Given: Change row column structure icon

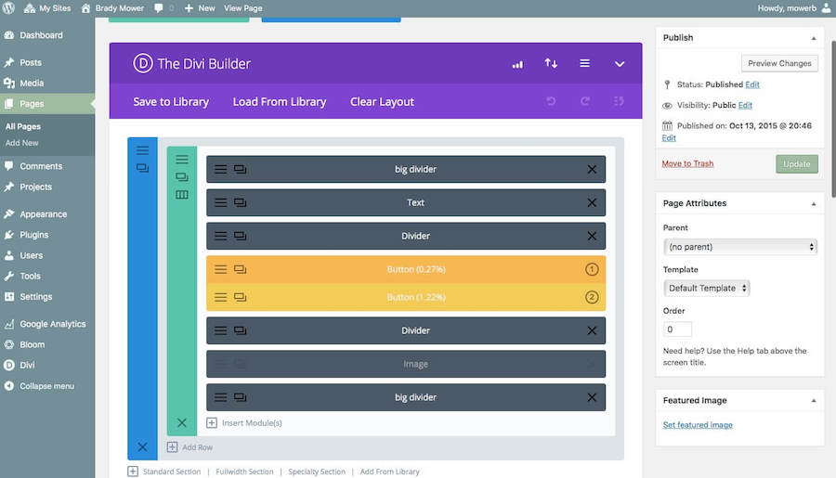Looking at the screenshot, I should click(x=182, y=195).
